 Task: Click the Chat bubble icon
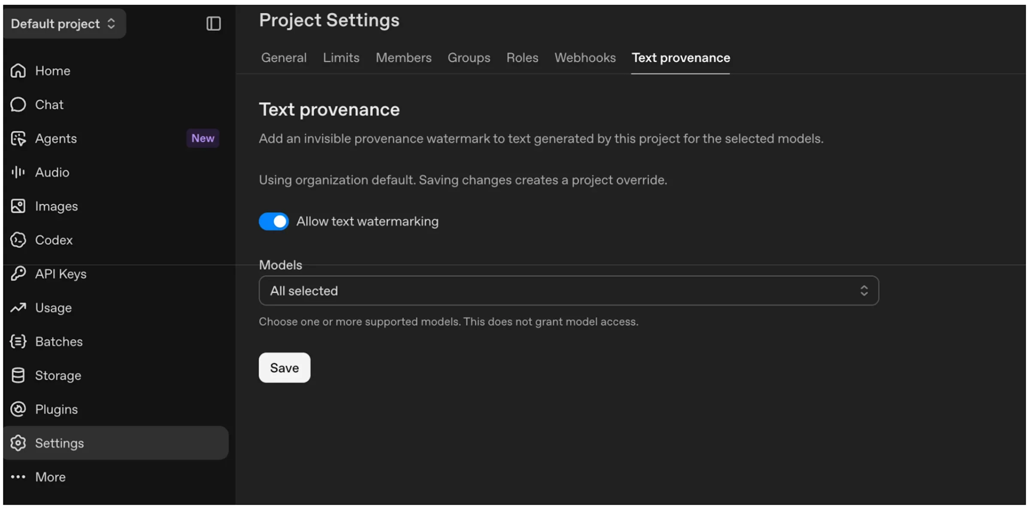click(18, 105)
